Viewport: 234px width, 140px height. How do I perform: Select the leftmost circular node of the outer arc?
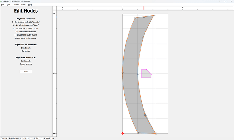click(x=122, y=73)
